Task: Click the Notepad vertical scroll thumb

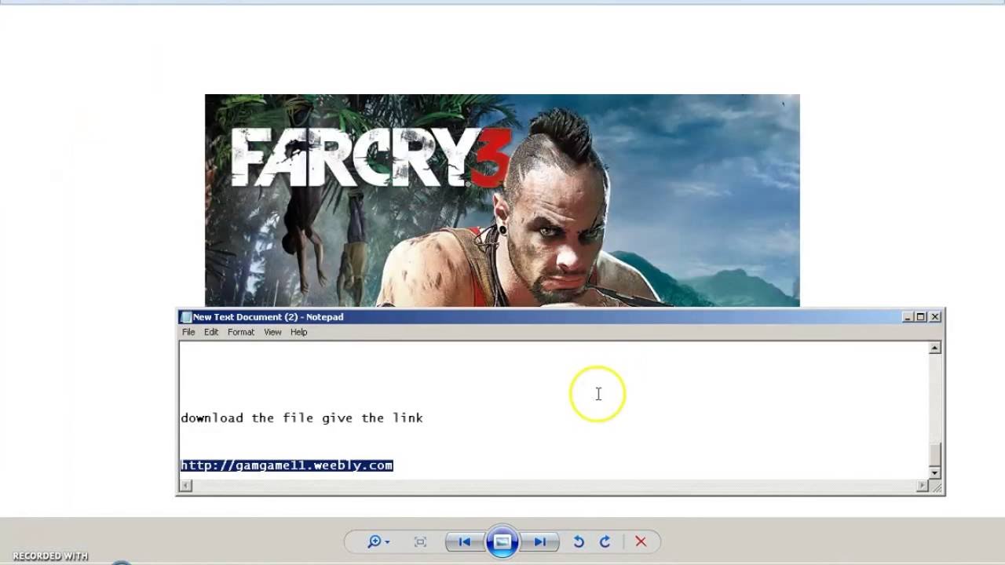Action: (x=934, y=454)
